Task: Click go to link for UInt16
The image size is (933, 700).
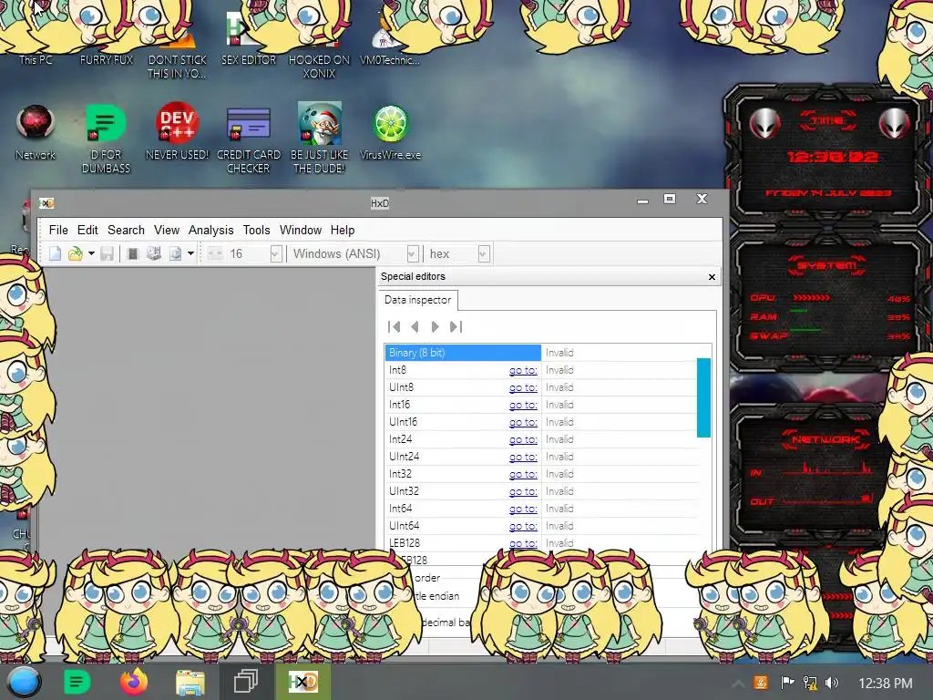Action: 523,422
